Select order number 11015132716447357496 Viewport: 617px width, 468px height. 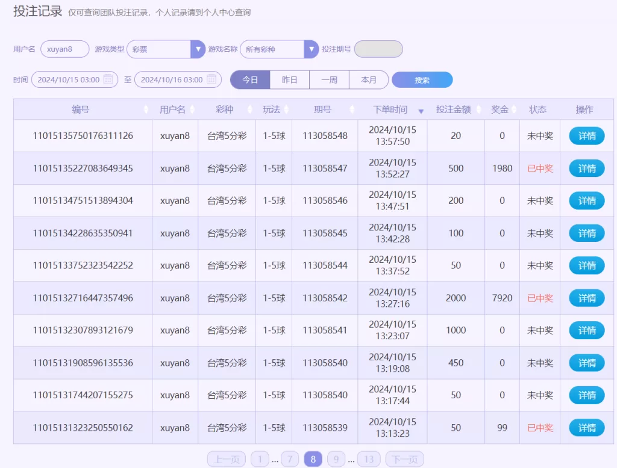point(83,298)
